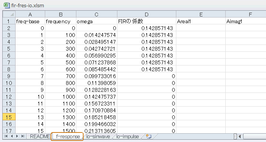The image size is (266, 142).
Task: Click horizontal scrollbar left arrow
Action: [240, 136]
